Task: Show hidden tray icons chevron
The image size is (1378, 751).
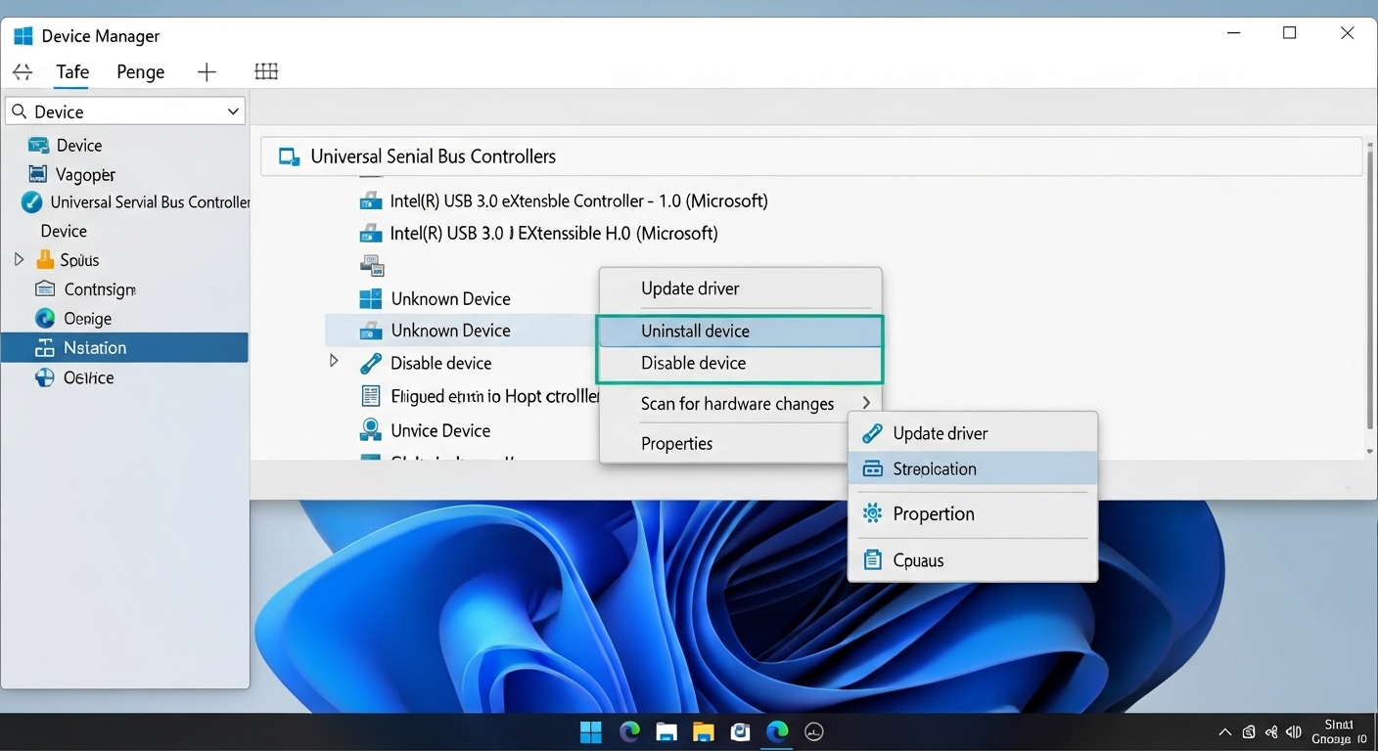Action: pos(1225,731)
